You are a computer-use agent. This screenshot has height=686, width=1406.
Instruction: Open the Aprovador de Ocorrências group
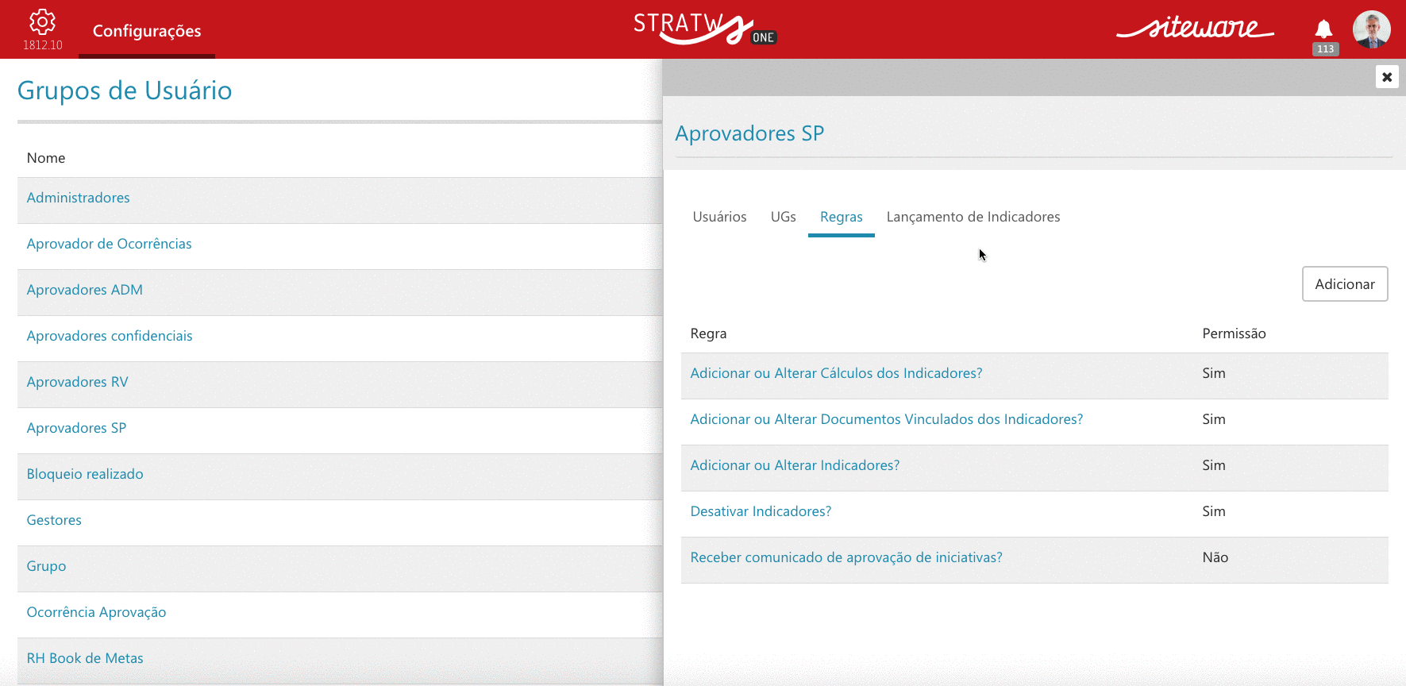point(109,244)
